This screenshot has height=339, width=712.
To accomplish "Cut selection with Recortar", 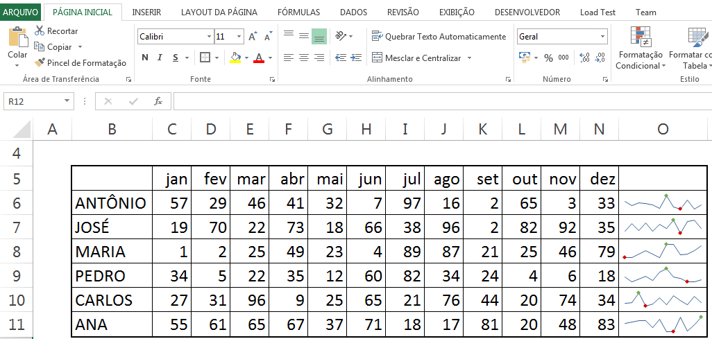I will click(x=56, y=31).
